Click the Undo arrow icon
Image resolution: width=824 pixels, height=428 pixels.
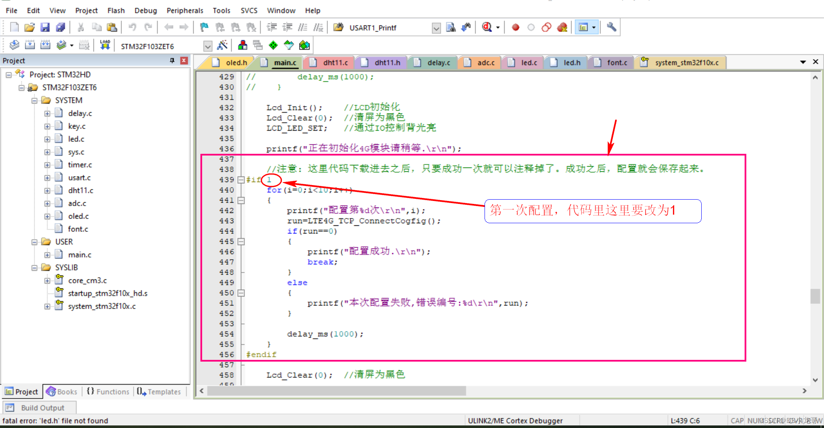tap(133, 27)
